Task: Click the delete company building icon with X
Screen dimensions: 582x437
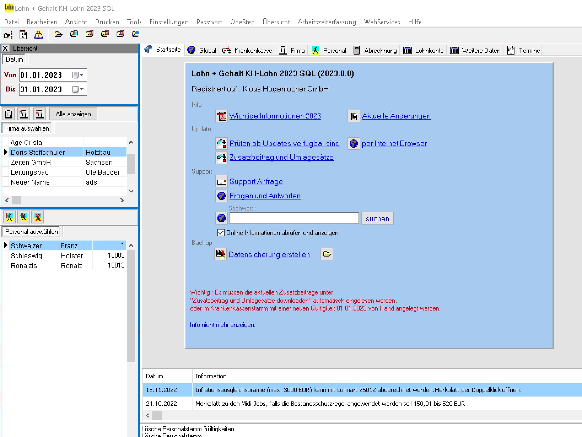Action: click(x=40, y=114)
